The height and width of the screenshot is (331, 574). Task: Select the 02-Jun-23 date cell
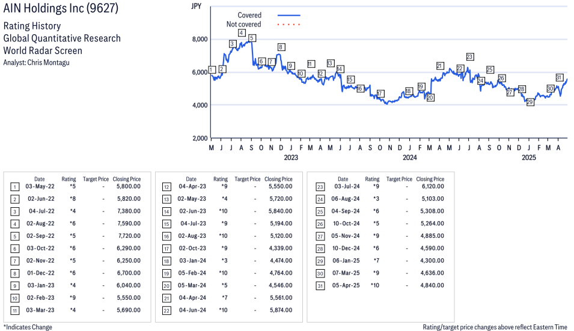point(192,211)
